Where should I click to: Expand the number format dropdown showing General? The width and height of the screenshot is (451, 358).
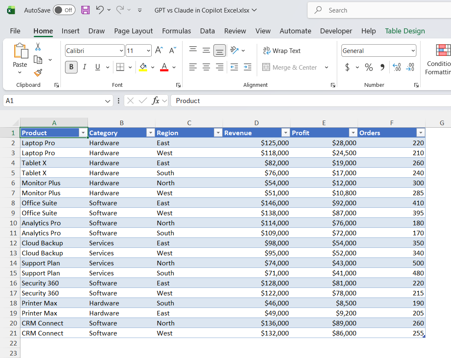(x=413, y=50)
